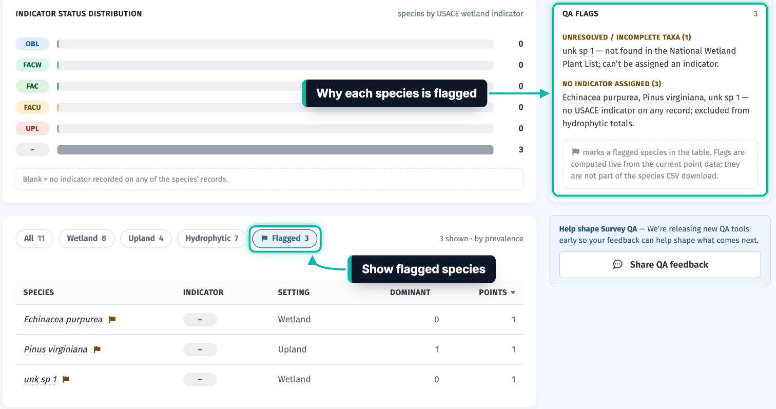Click the QA FLAGS panel heading
Viewport: 776px width, 409px height.
[580, 14]
